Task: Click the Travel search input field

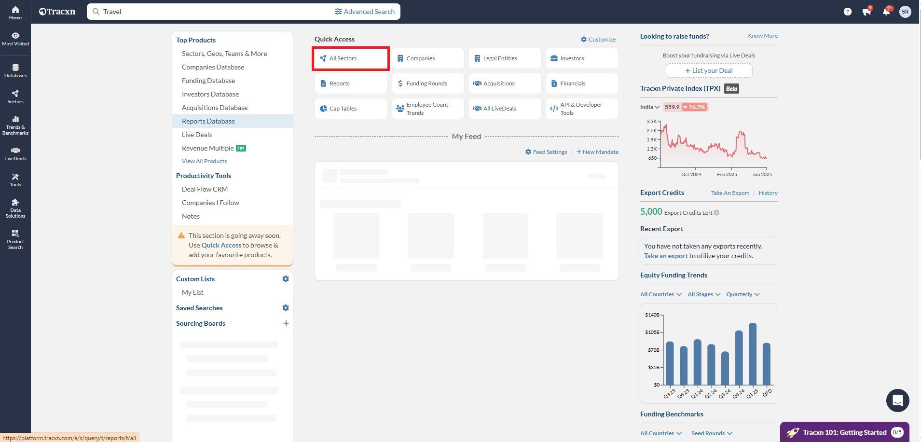Action: 212,12
